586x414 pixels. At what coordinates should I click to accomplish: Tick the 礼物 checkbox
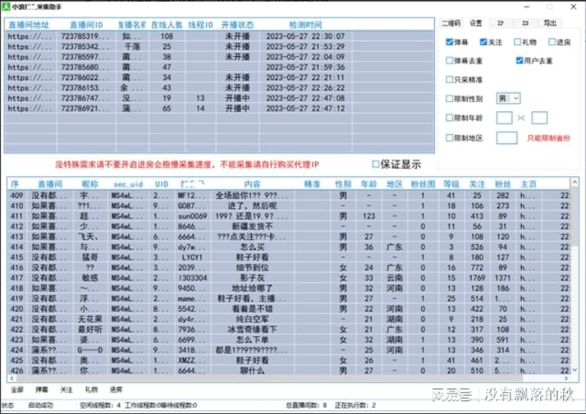(517, 42)
